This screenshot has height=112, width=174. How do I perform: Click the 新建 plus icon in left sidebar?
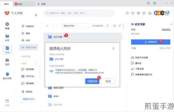tap(7, 24)
